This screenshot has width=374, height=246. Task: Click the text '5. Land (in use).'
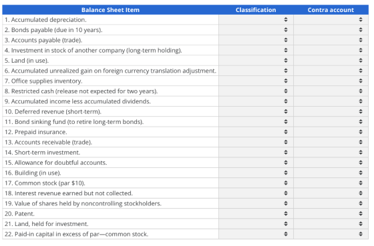(x=27, y=61)
